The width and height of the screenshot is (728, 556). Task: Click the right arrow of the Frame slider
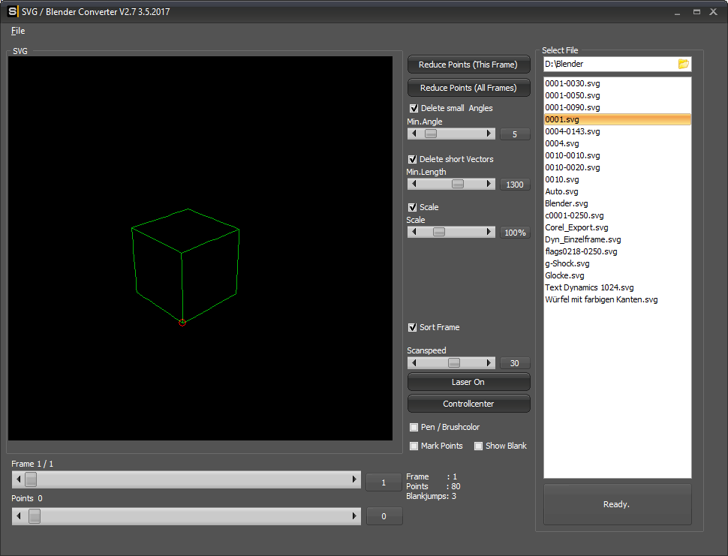(355, 479)
